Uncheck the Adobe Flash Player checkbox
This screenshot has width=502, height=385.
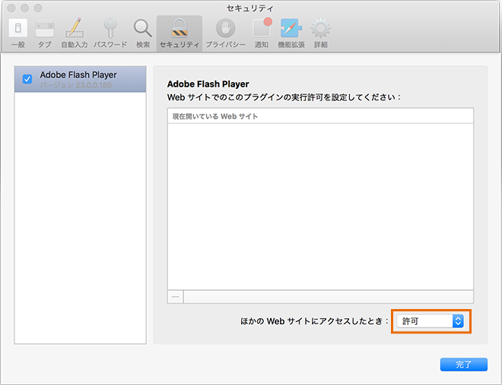click(x=27, y=79)
